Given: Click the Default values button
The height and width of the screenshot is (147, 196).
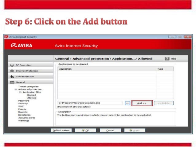Looking at the screenshot, I should (x=61, y=130).
